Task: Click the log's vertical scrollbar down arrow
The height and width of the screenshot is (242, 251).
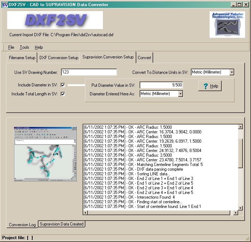Action: [x=240, y=208]
